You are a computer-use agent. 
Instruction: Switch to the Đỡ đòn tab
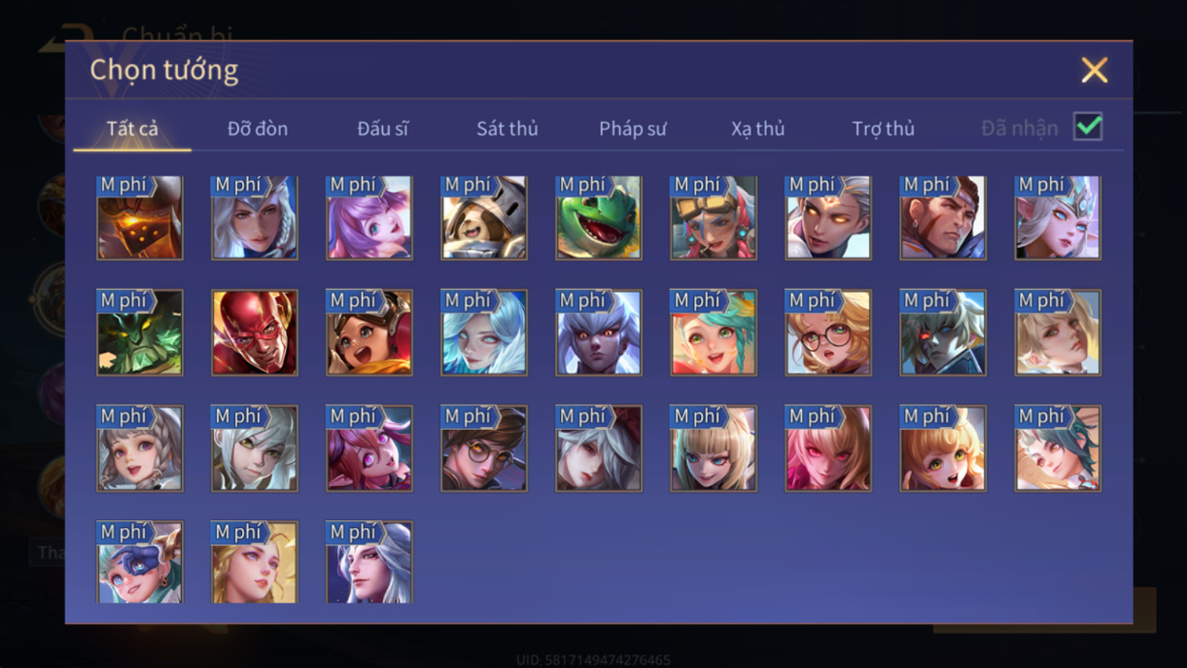coord(257,128)
